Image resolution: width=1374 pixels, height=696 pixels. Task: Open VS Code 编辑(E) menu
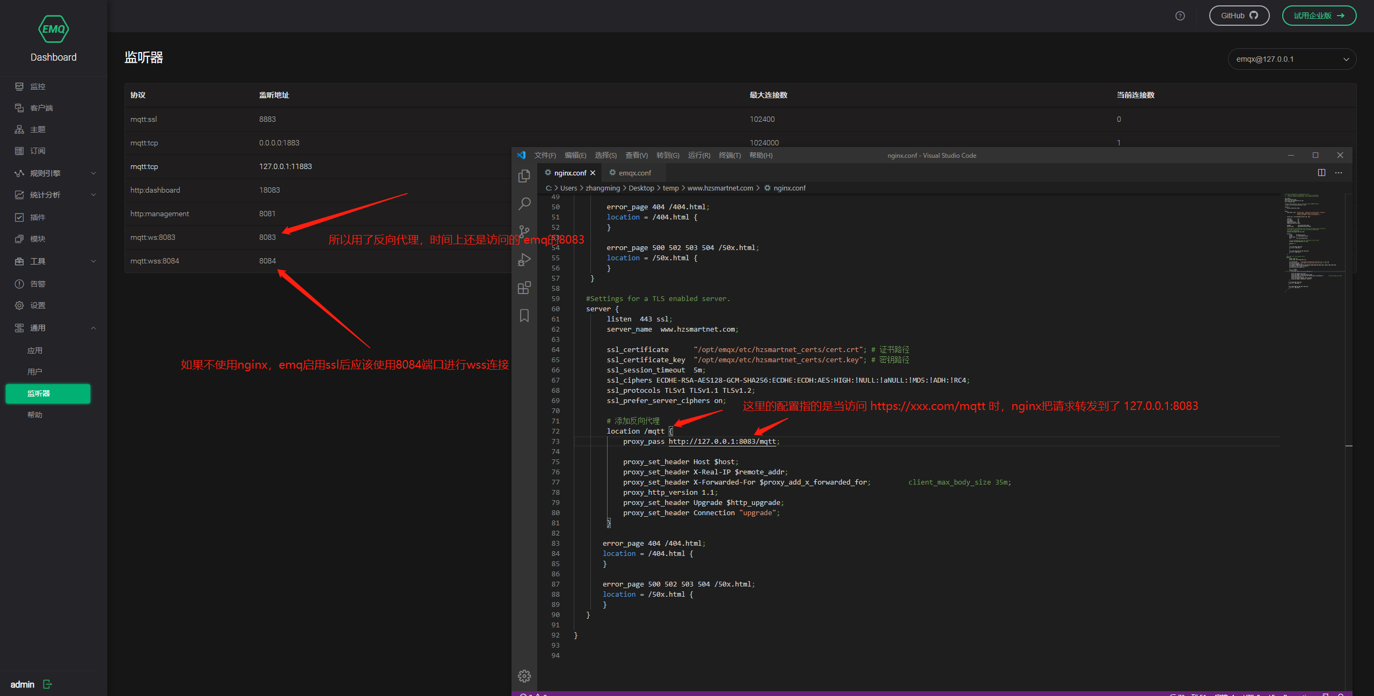pyautogui.click(x=575, y=155)
